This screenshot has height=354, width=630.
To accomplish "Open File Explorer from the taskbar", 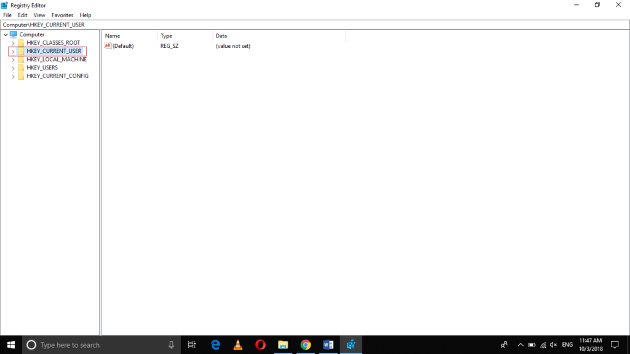I will click(283, 345).
